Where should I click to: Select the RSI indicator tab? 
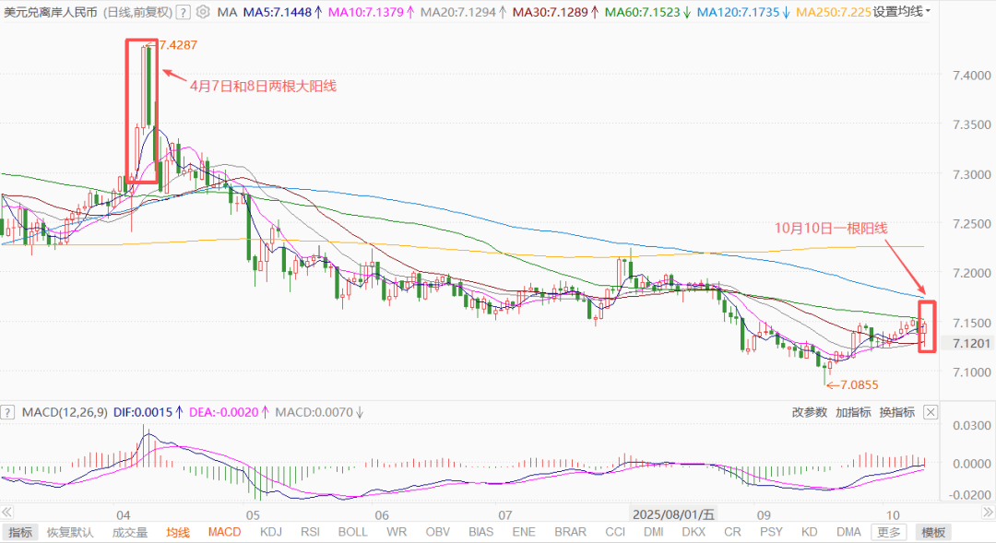click(x=310, y=532)
